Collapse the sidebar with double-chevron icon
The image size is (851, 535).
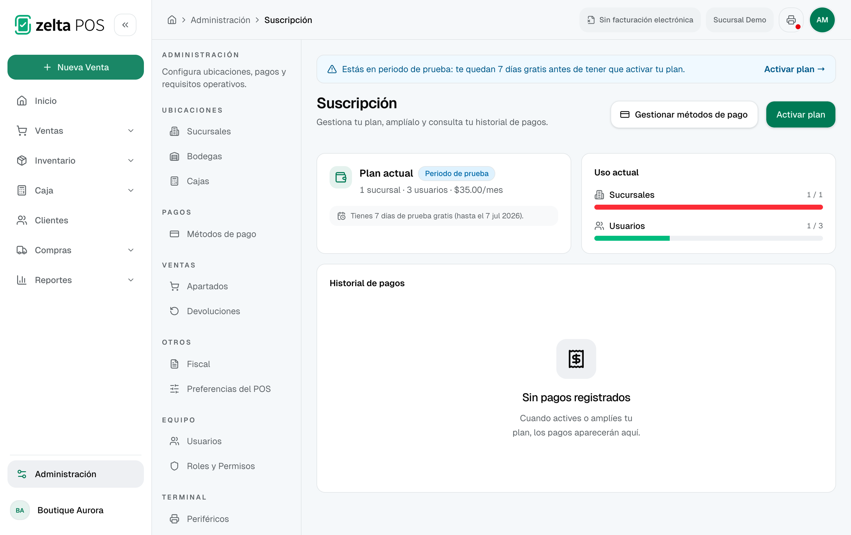coord(125,25)
